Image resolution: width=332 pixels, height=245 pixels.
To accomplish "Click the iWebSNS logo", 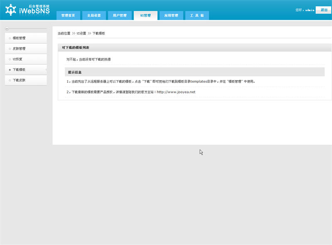I will [27, 10].
